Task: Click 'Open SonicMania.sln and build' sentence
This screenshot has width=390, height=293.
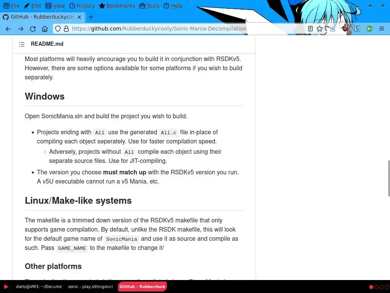Action: pyautogui.click(x=106, y=116)
